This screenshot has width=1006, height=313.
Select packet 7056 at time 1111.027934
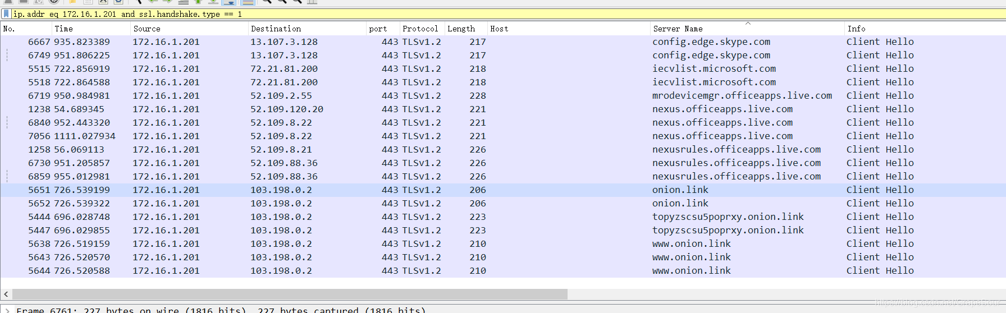point(503,136)
